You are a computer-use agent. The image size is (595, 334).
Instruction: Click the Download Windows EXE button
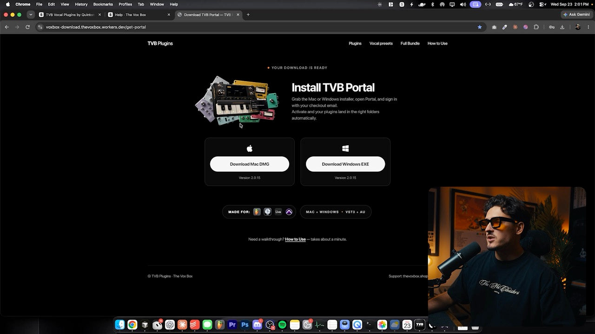point(345,164)
